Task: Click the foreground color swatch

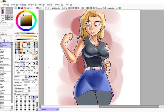Action: [x=34, y=56]
